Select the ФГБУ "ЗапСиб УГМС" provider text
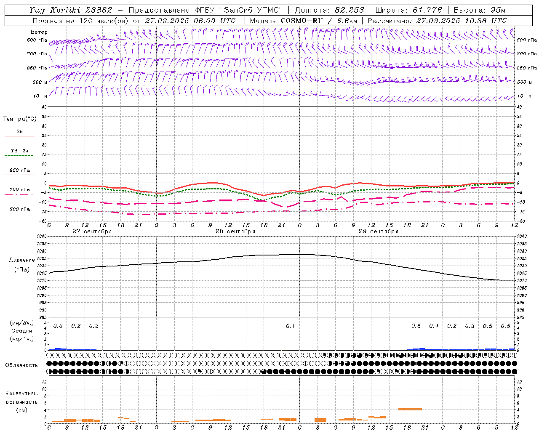539x431 pixels. point(239,10)
